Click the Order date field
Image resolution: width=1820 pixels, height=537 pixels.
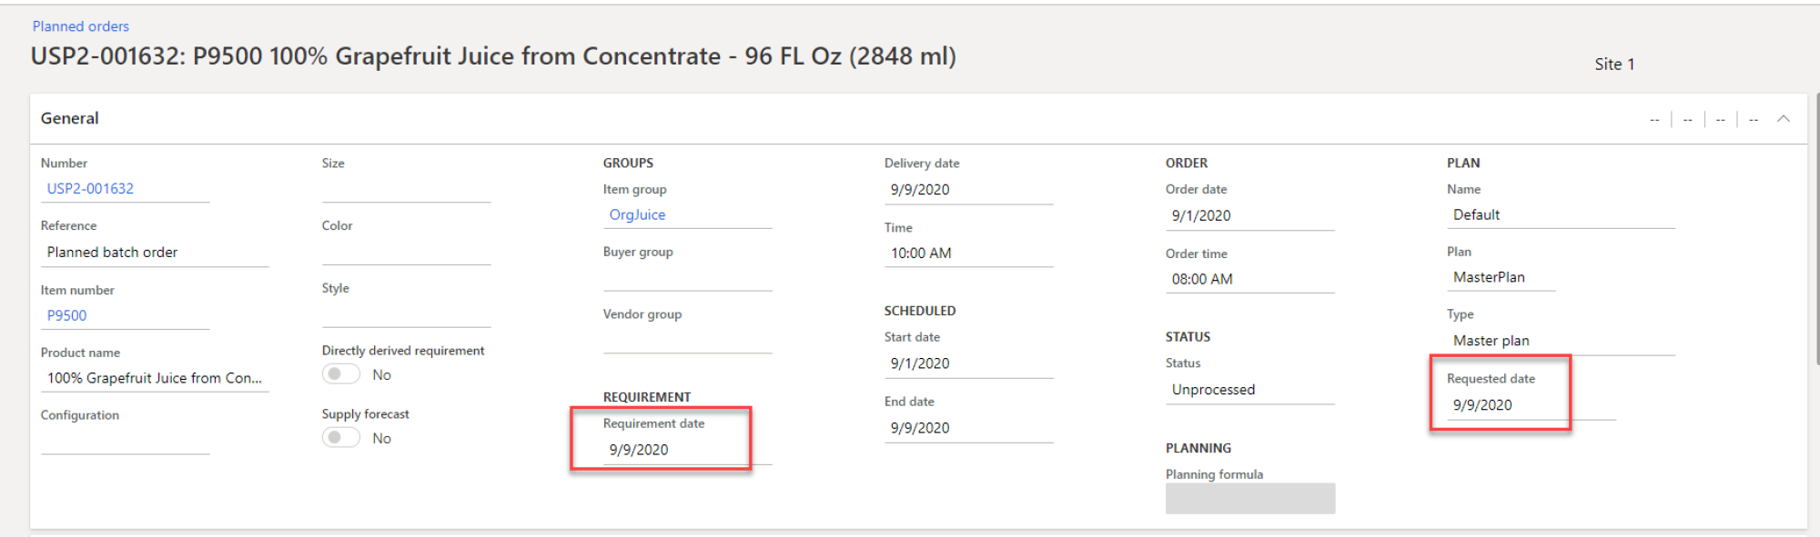[x=1250, y=216]
